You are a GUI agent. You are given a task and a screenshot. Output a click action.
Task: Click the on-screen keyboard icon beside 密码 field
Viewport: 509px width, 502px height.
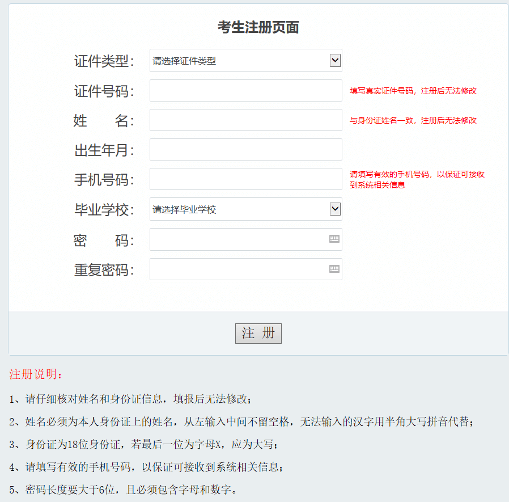[x=334, y=239]
